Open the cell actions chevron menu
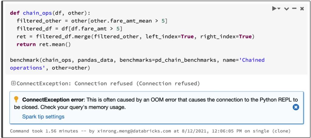 286,9
